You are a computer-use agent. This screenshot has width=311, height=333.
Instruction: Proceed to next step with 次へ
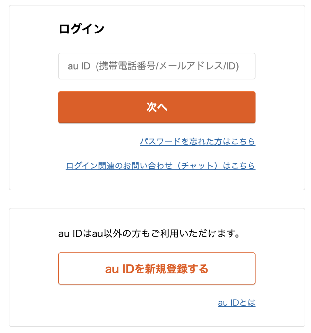coord(157,107)
